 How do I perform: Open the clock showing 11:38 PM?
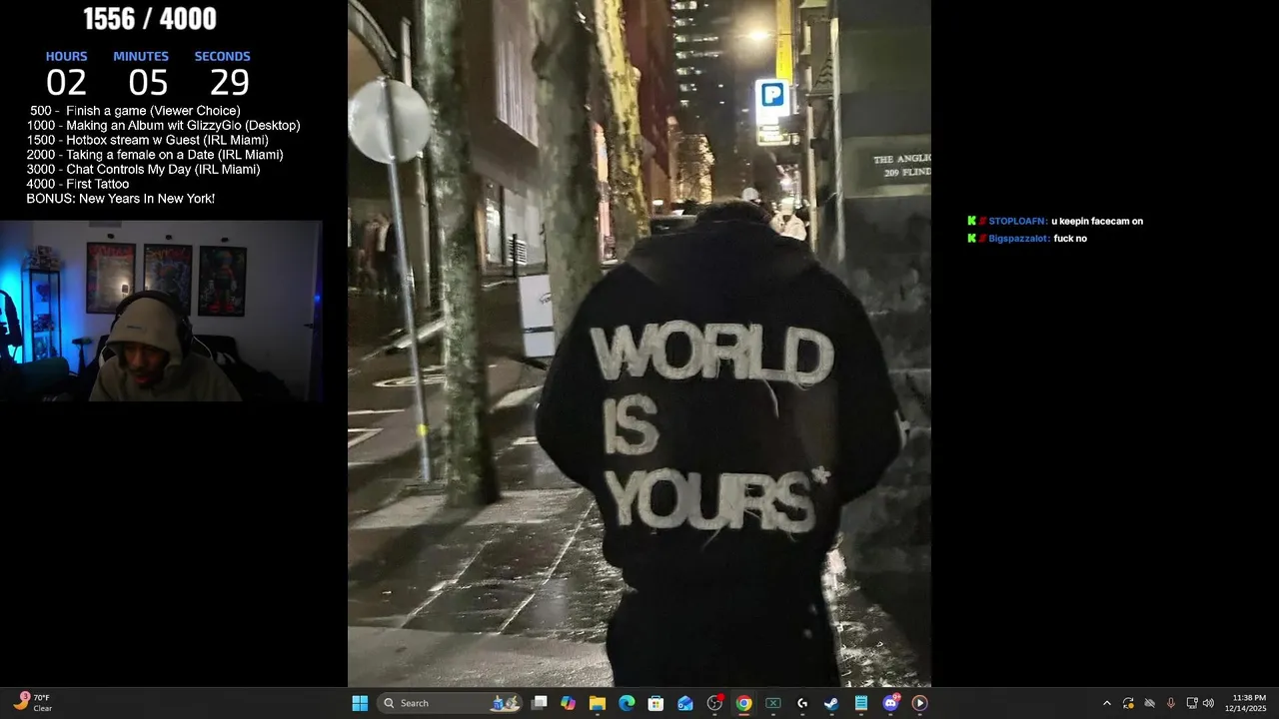(1248, 703)
